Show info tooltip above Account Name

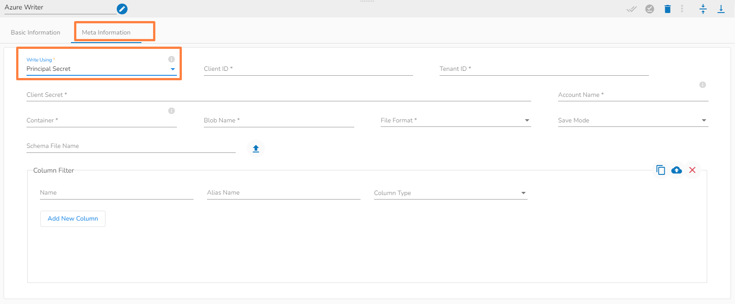pos(703,85)
